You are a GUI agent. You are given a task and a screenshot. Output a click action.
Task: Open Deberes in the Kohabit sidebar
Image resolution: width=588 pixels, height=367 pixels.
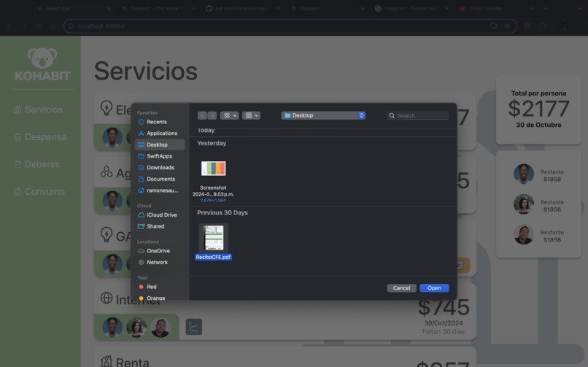tap(36, 164)
